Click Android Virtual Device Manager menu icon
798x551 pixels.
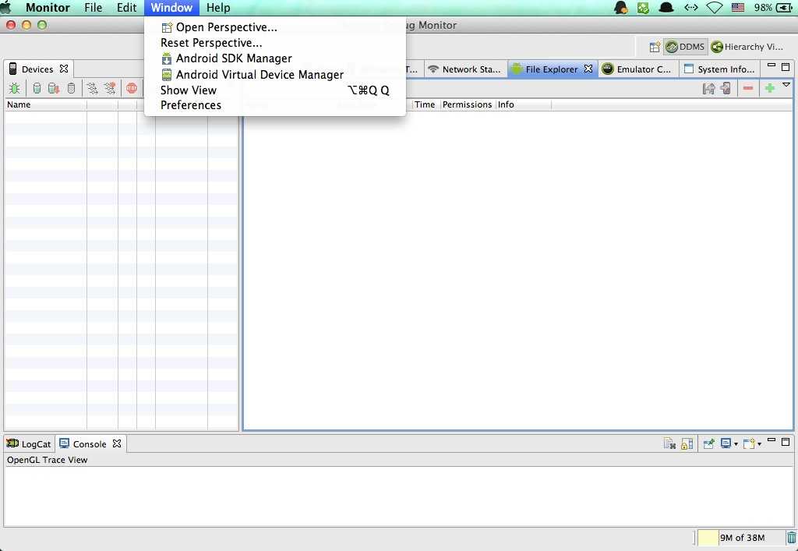[167, 75]
